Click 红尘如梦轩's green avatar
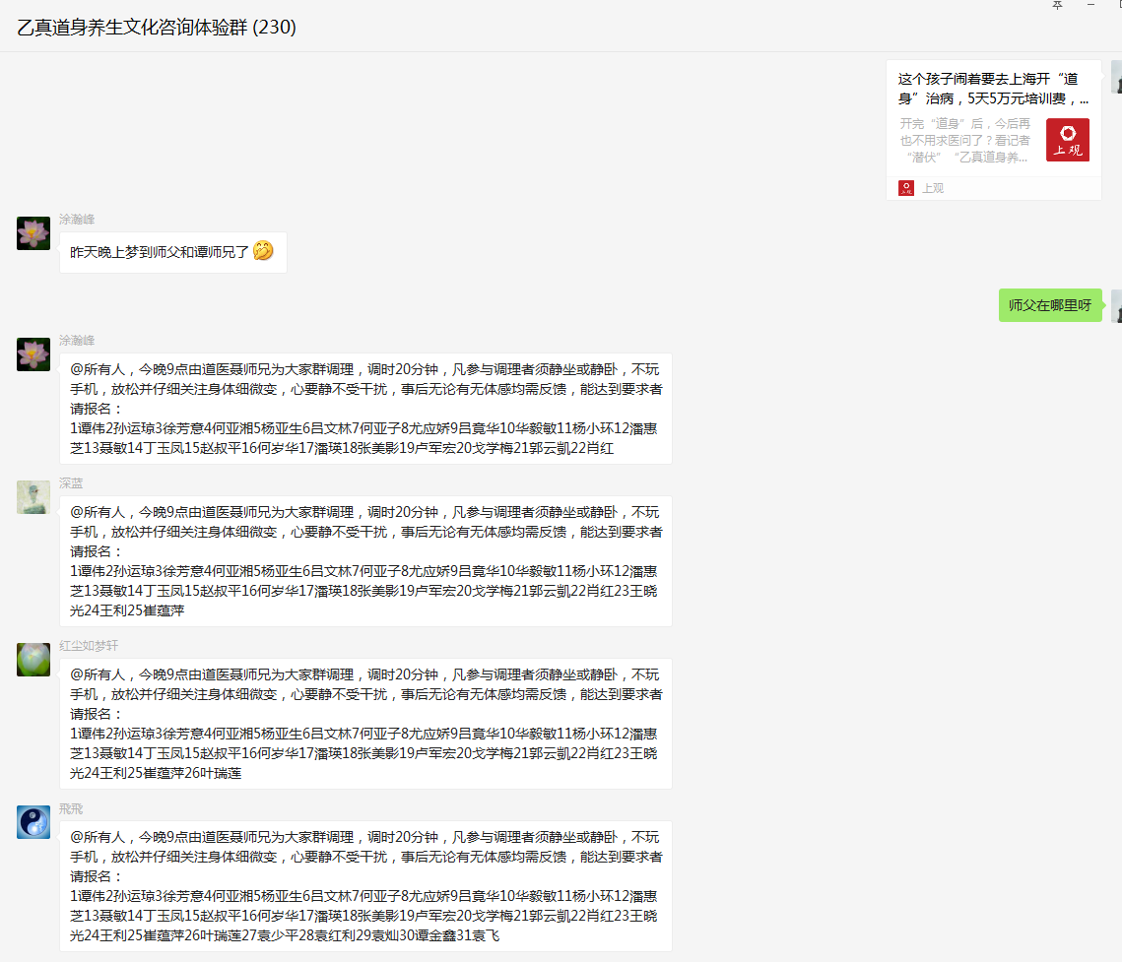This screenshot has height=962, width=1122. point(33,660)
